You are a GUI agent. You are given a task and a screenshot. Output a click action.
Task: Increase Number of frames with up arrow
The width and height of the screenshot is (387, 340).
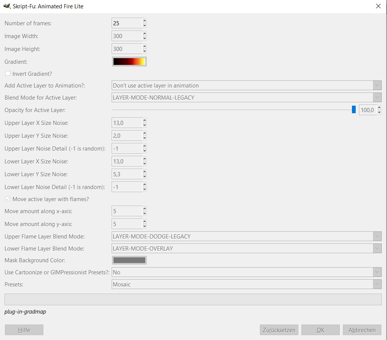(x=144, y=21)
